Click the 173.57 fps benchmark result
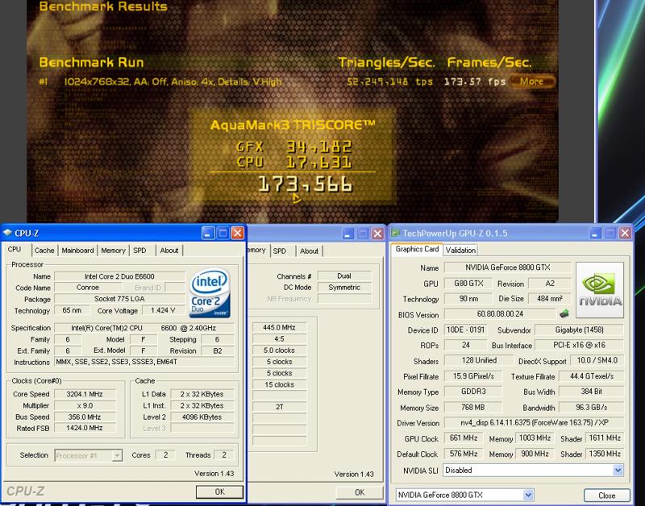Image resolution: width=645 pixels, height=506 pixels. coord(475,81)
